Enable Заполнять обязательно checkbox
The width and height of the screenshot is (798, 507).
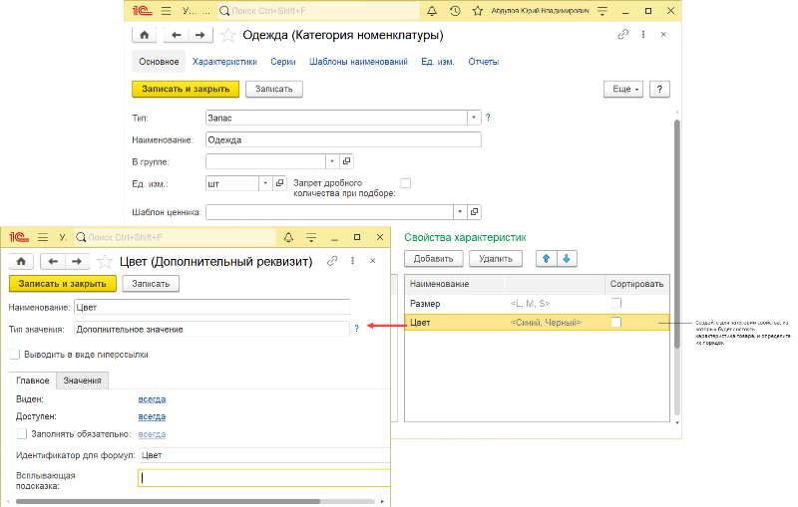22,434
